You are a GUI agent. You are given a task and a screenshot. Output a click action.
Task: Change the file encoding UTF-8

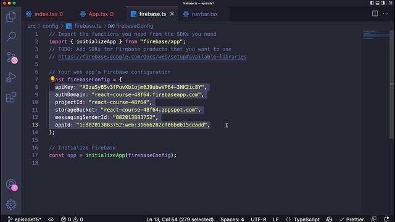(258, 220)
